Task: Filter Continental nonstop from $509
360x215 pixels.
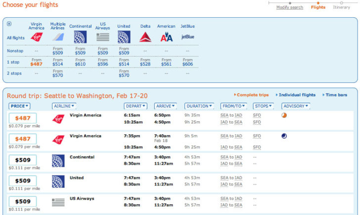Action: (80, 51)
